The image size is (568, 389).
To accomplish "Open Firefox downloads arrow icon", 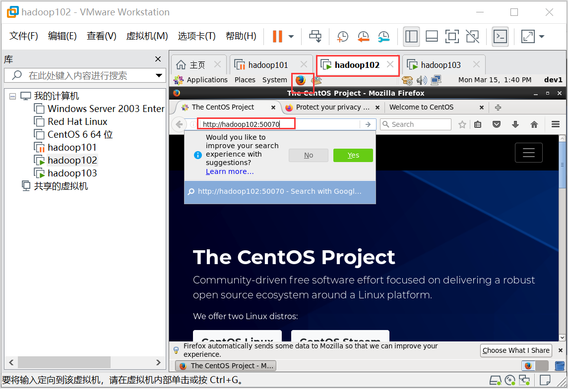I will (515, 124).
